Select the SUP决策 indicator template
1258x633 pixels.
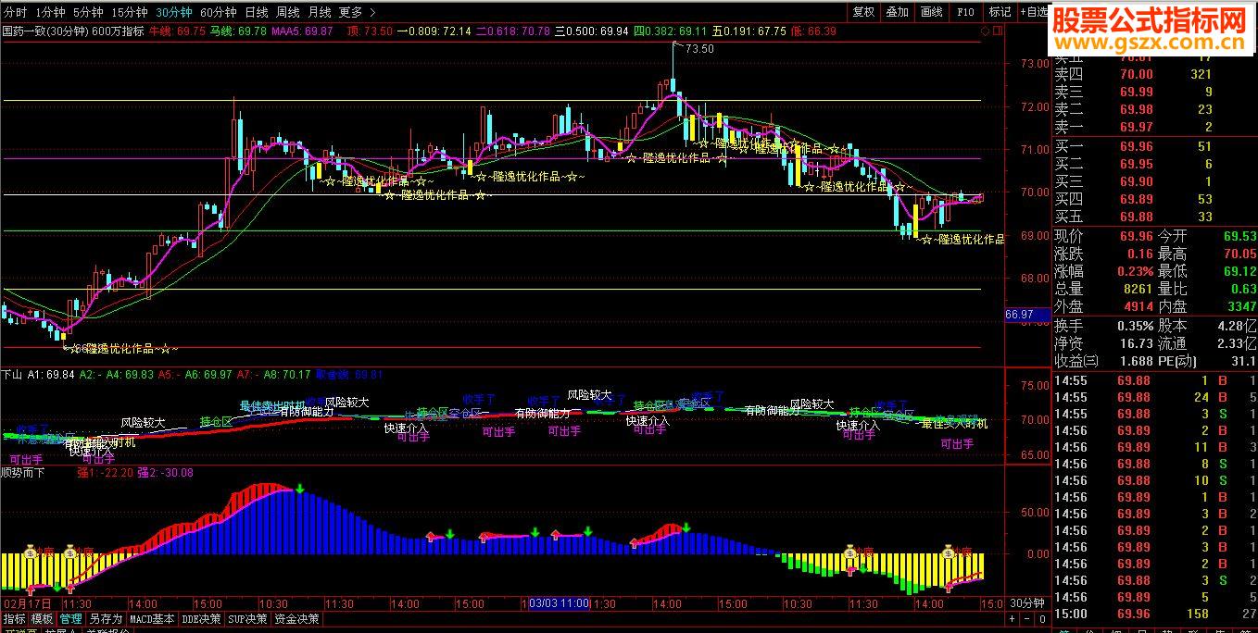[x=248, y=618]
